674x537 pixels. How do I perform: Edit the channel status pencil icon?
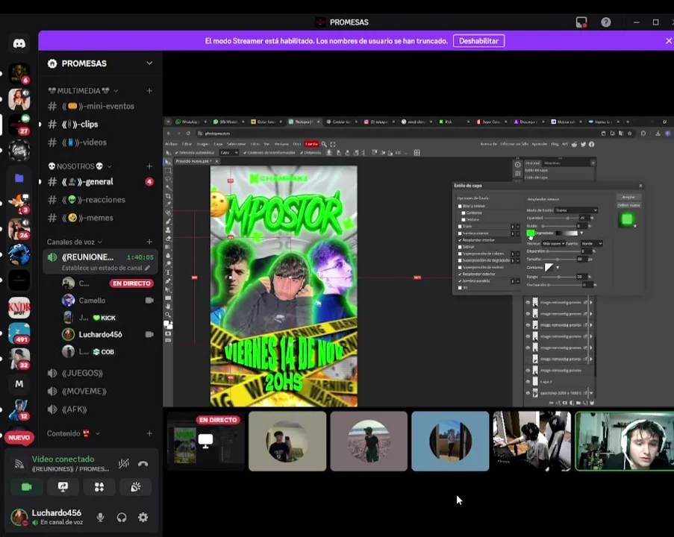(x=148, y=268)
